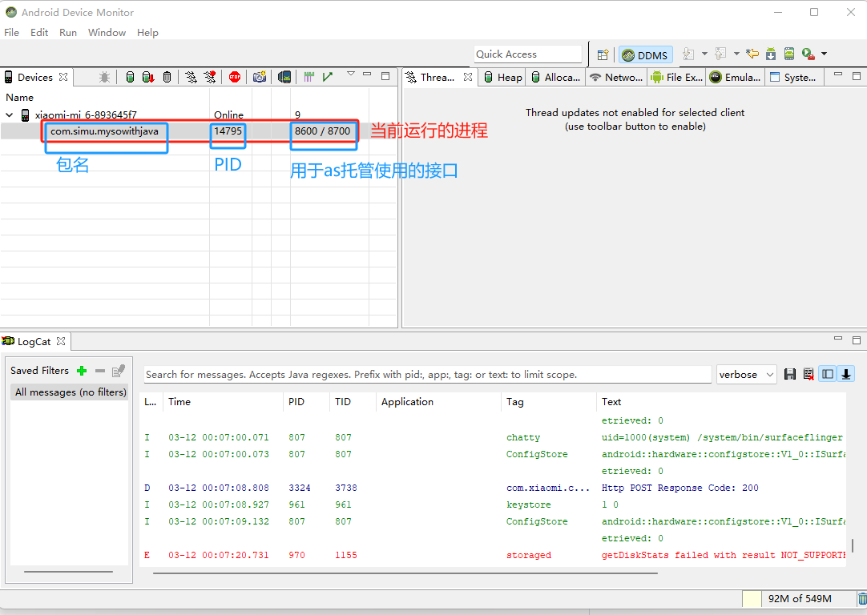
Task: Click the Time column header in LogCat
Action: pyautogui.click(x=224, y=402)
